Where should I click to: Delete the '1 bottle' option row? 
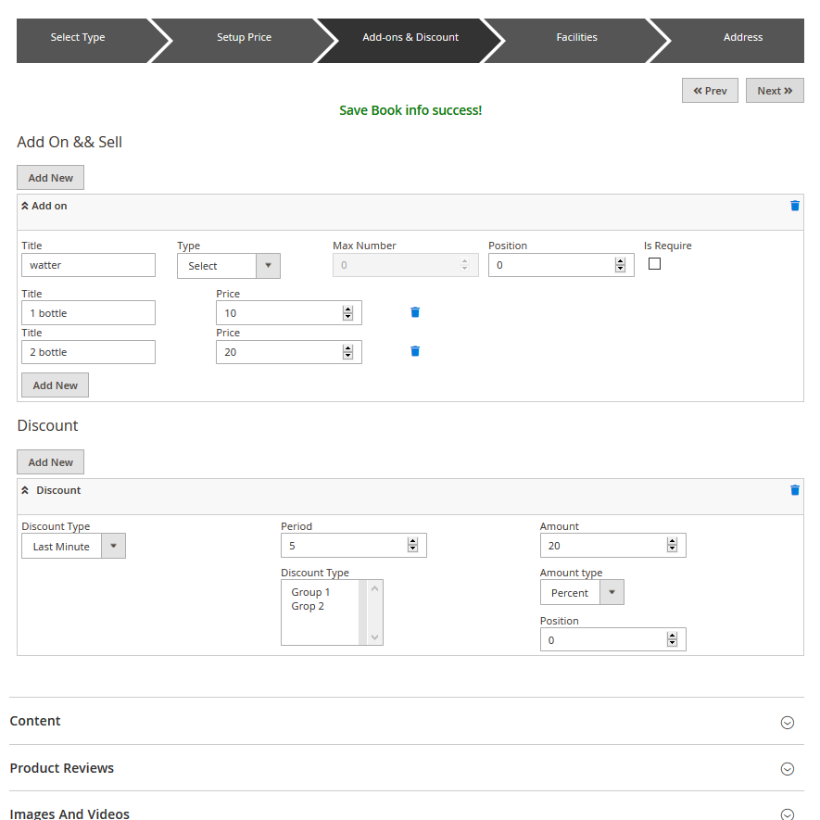click(x=415, y=312)
